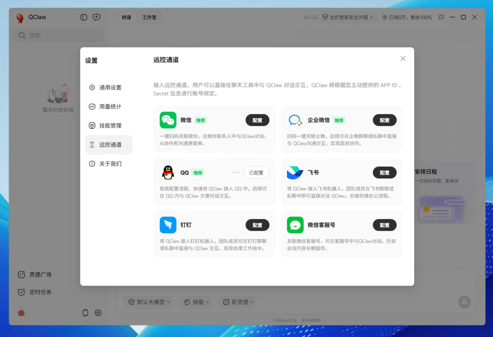This screenshot has width=493, height=337.
Task: Toggle the sidebar panel icon
Action: (x=84, y=17)
